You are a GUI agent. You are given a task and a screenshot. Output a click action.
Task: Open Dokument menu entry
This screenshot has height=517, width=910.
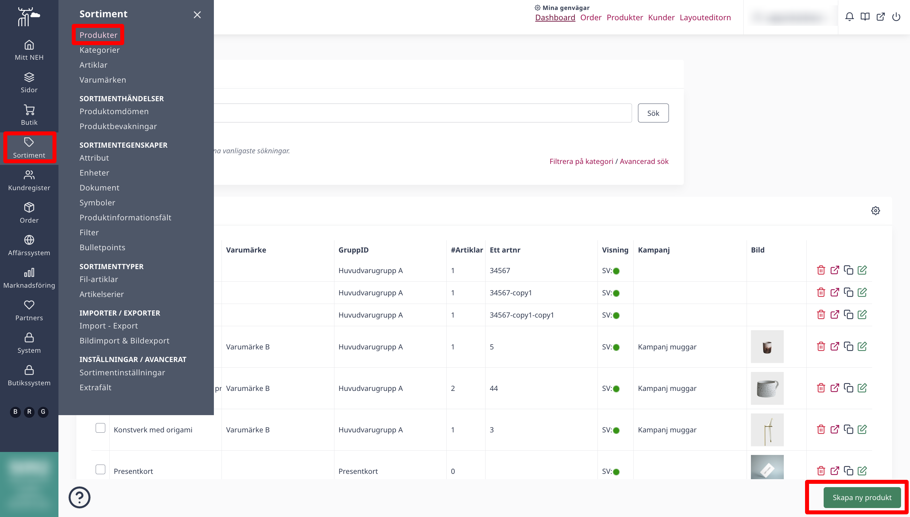(x=99, y=188)
